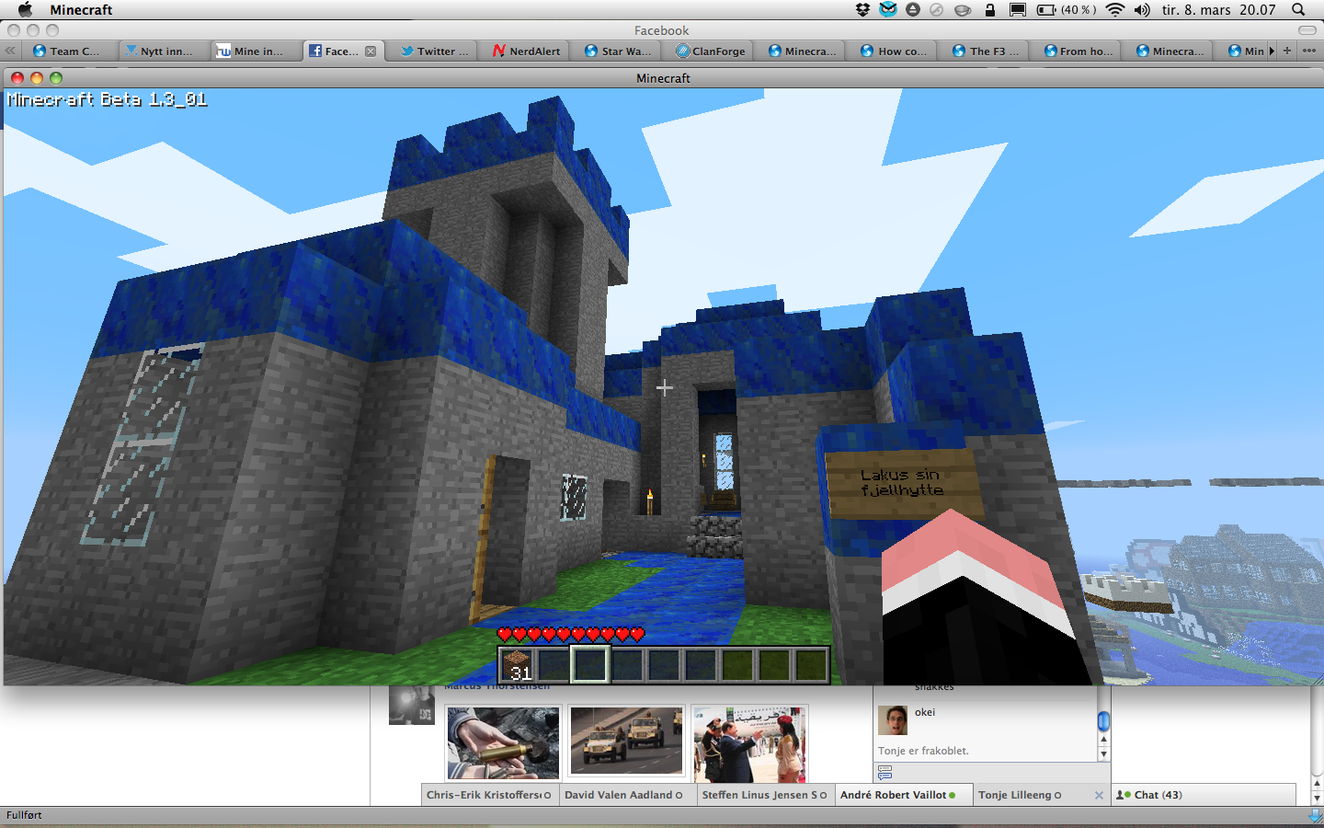Open the military jeeps photo thumbnail
The height and width of the screenshot is (828, 1324).
(x=626, y=742)
